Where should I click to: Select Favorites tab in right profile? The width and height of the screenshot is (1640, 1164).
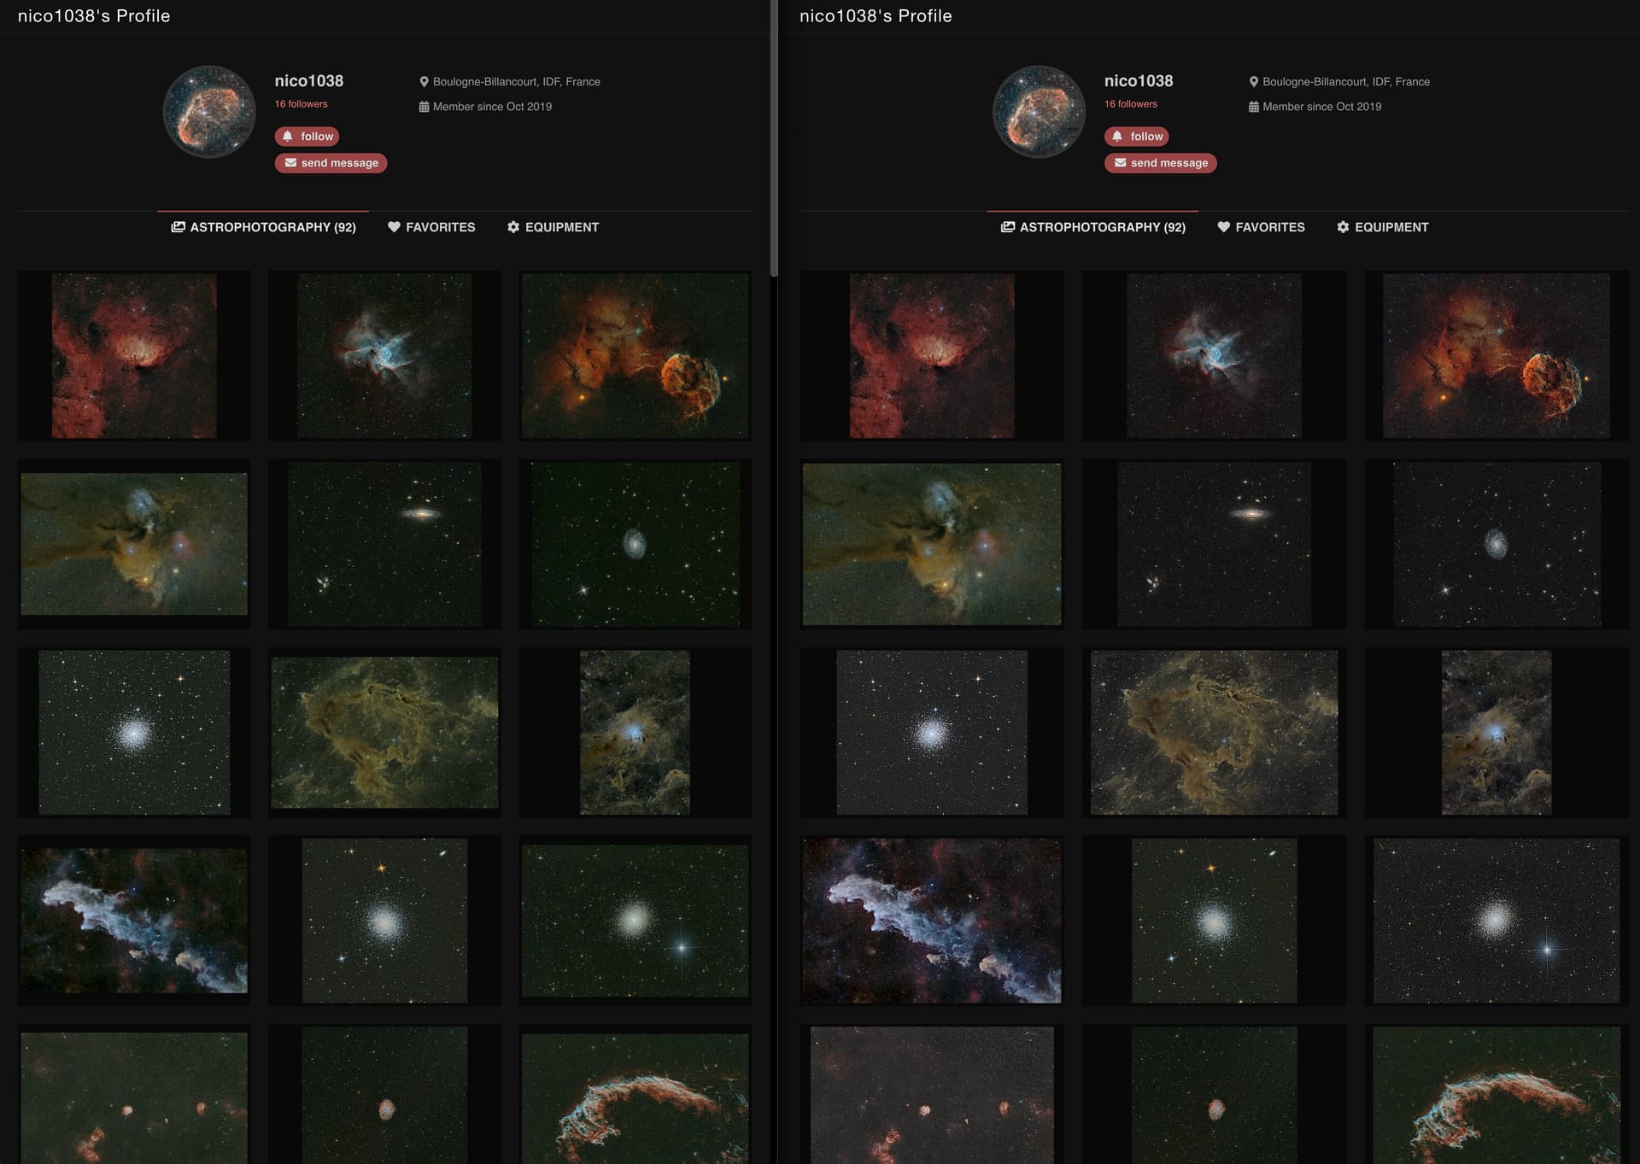pos(1261,227)
